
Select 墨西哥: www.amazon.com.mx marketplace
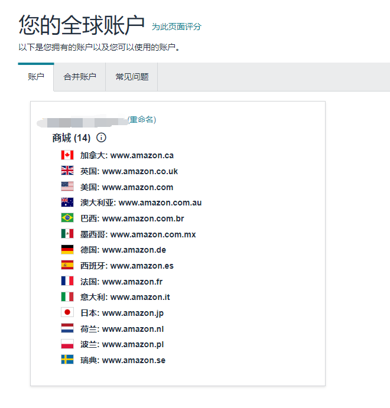click(138, 234)
